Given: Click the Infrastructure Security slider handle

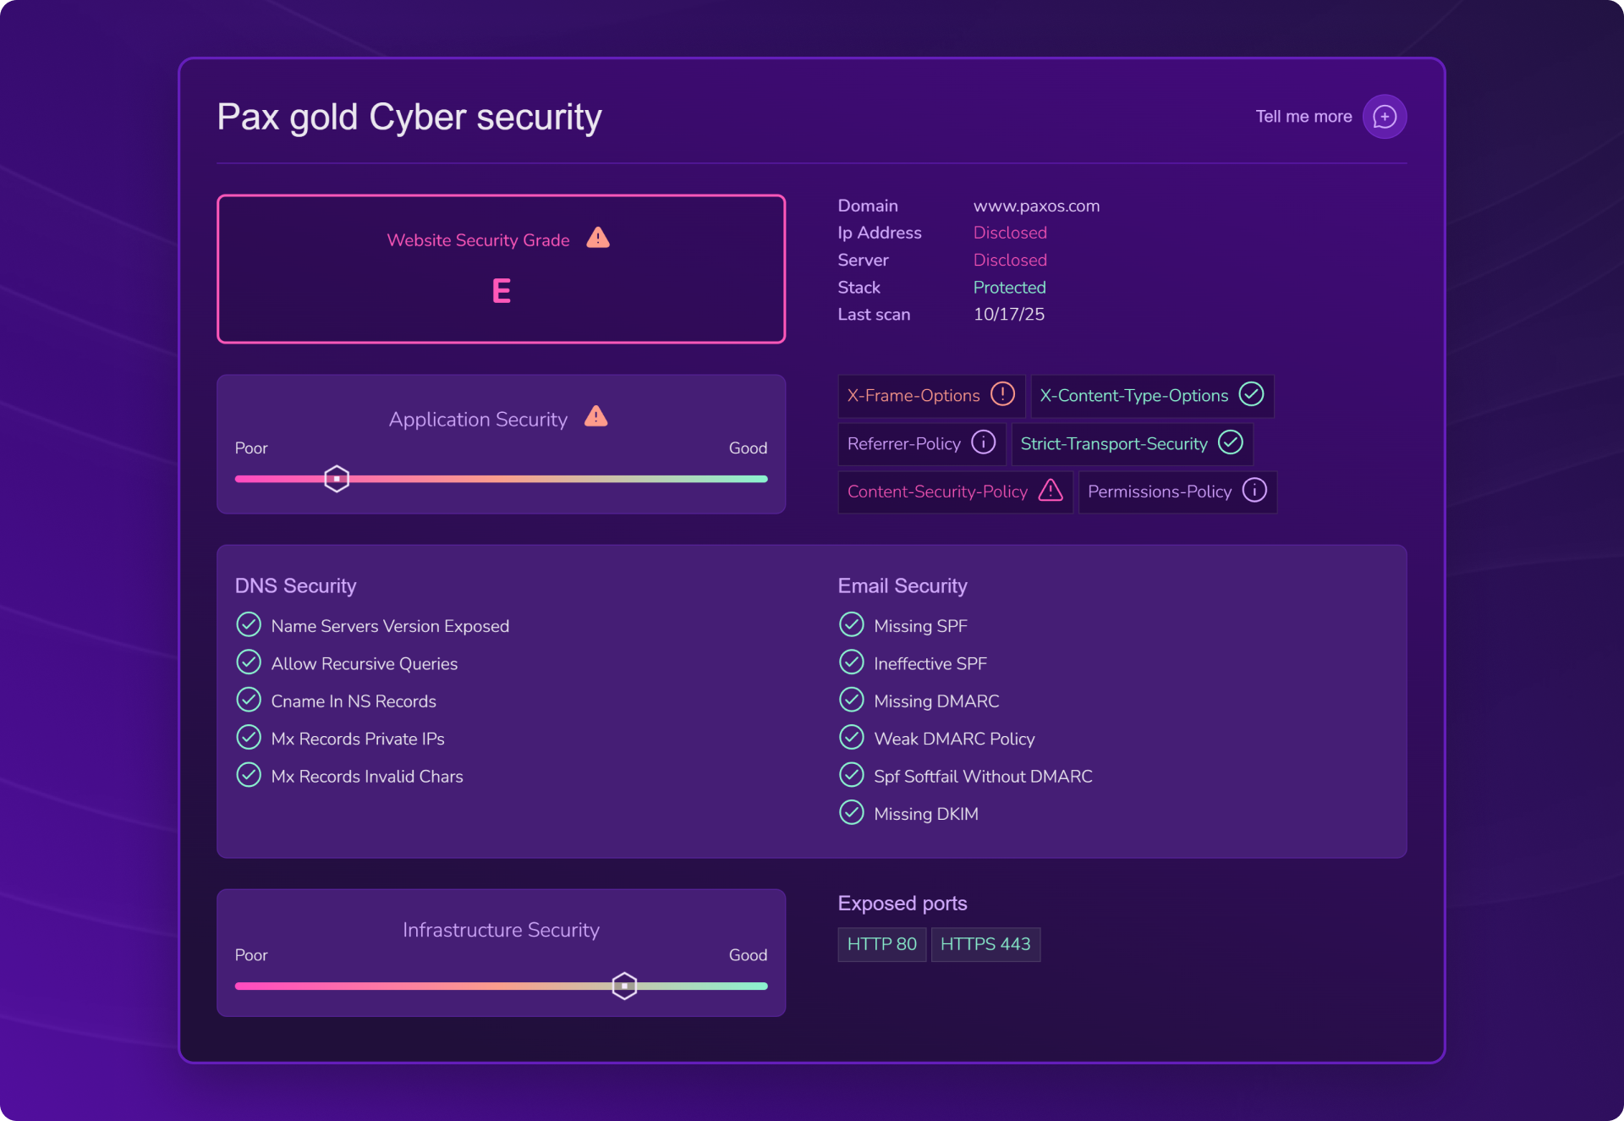Looking at the screenshot, I should coord(624,986).
